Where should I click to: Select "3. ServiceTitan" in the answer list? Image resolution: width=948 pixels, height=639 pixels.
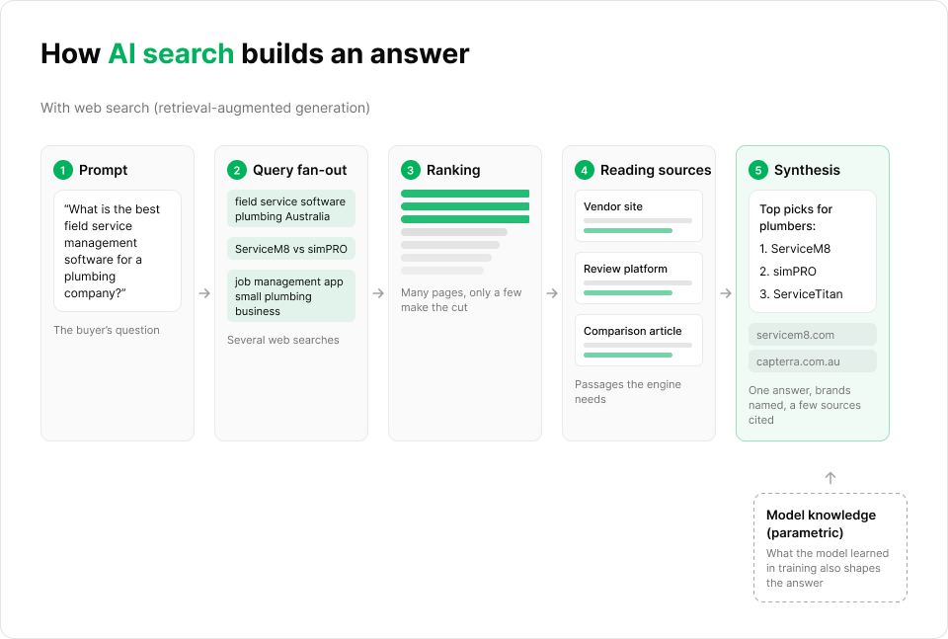tap(801, 293)
